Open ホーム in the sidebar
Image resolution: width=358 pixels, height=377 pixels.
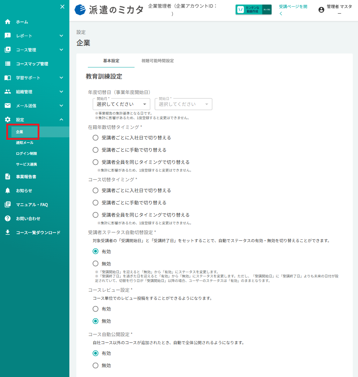point(22,22)
